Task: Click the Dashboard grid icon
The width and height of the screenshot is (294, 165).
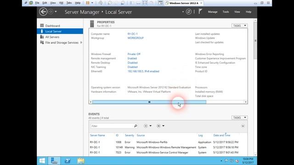Action: tap(42, 26)
